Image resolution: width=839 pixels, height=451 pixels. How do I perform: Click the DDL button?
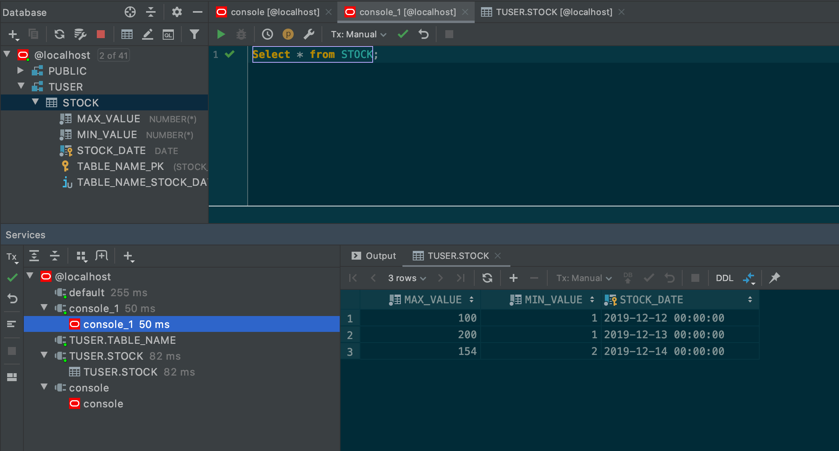(724, 278)
